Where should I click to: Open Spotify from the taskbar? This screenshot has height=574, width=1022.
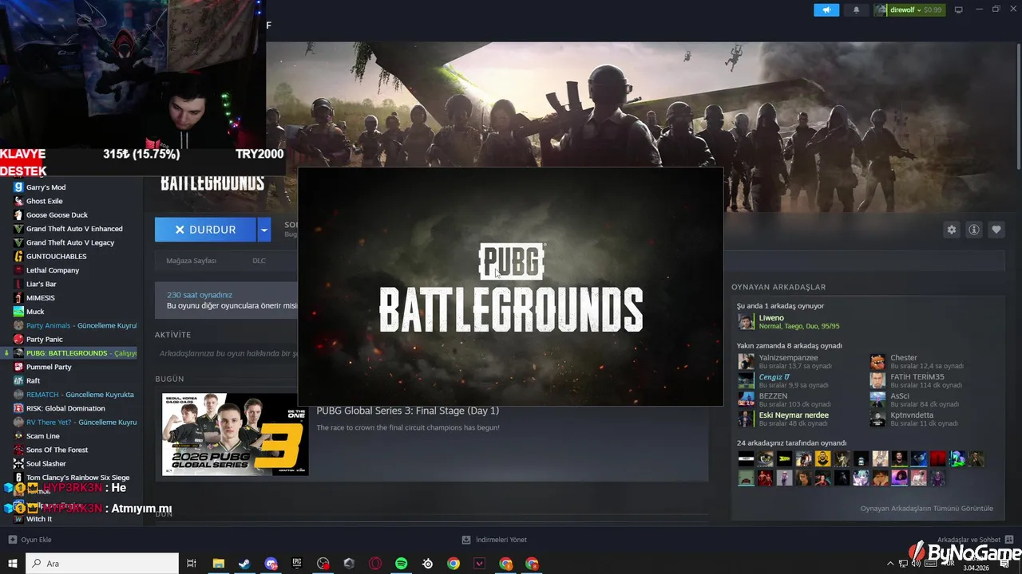tap(402, 564)
